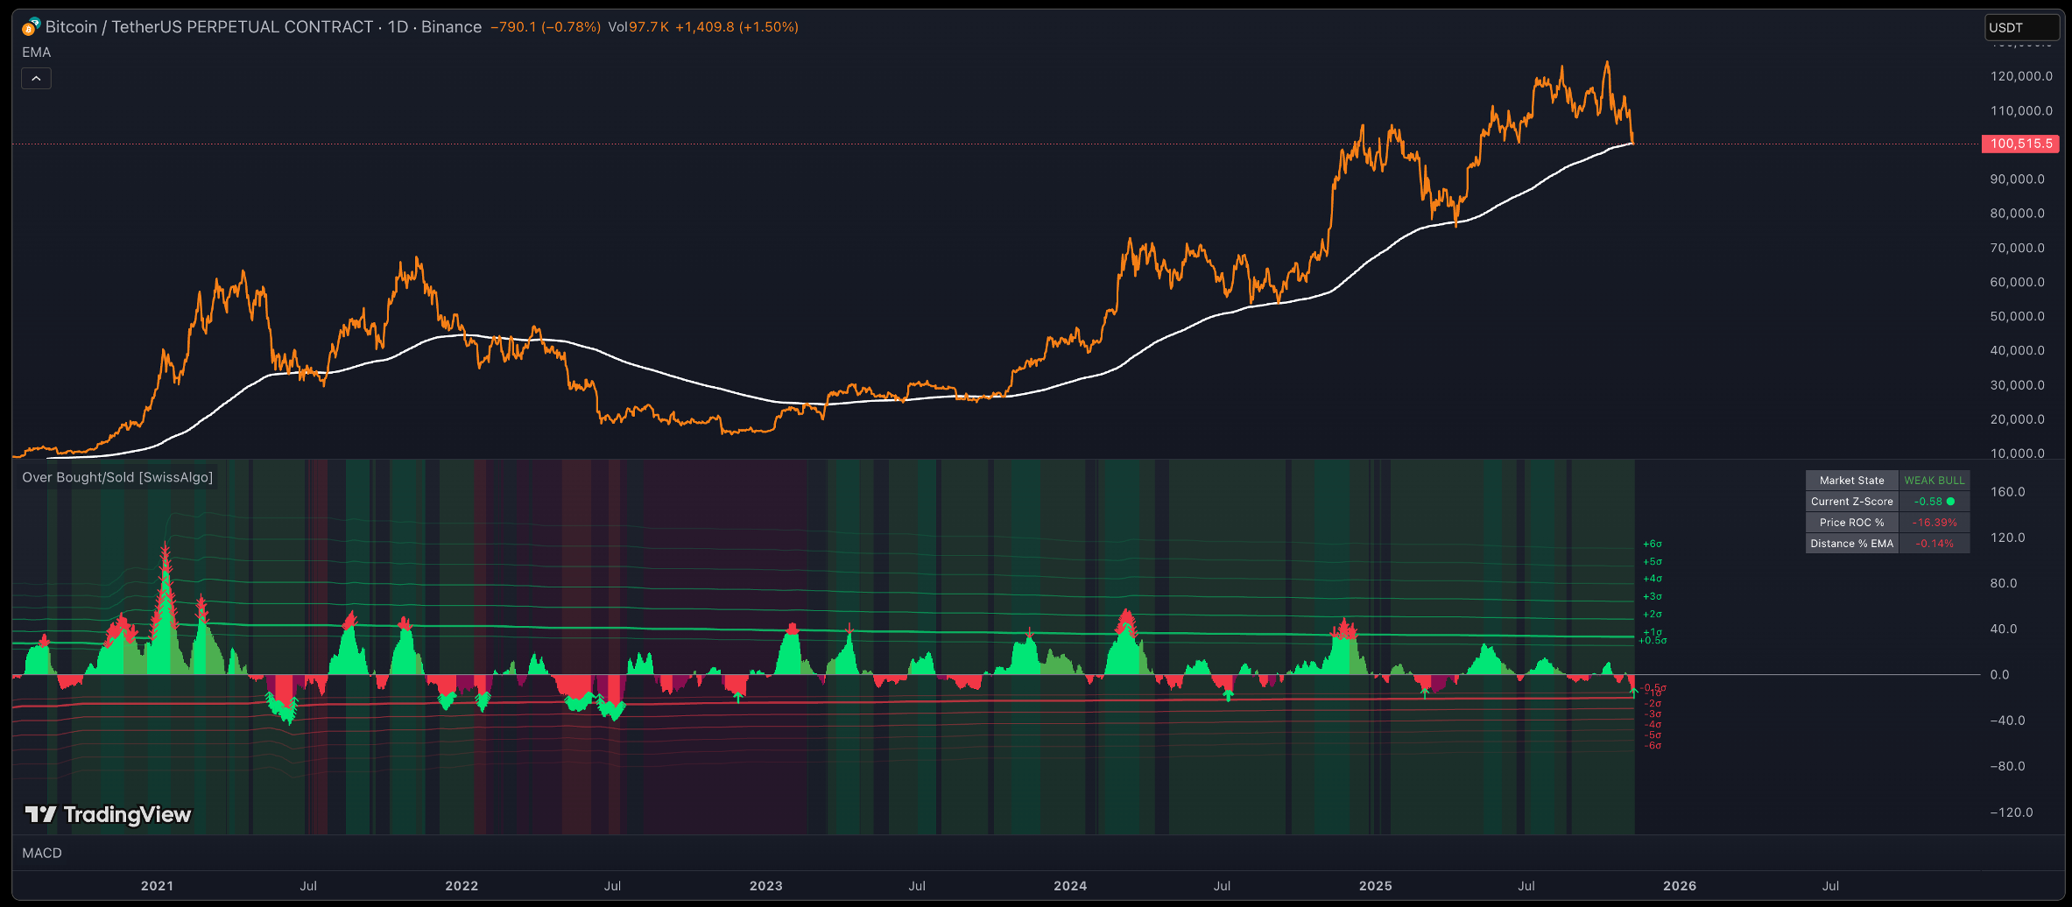
Task: Select the Over Bought/Sold [SwissAlgo] indicator title
Action: point(117,477)
